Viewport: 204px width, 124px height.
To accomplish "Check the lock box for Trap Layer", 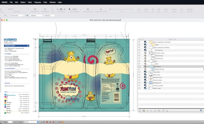I will 142,72.
